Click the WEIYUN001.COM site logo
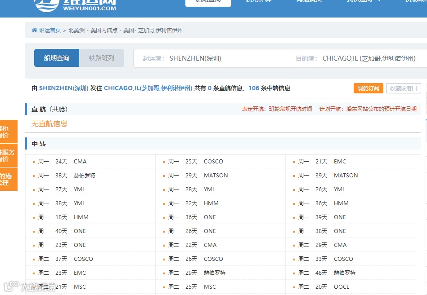Viewport: 427px width, 295px height. click(x=75, y=5)
